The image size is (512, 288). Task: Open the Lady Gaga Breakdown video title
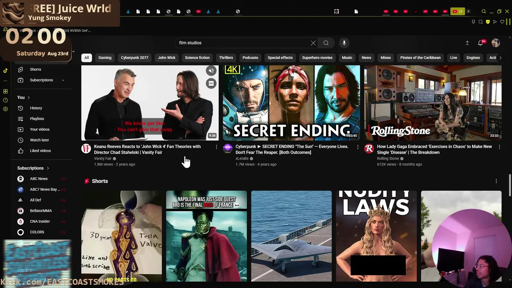coord(434,150)
